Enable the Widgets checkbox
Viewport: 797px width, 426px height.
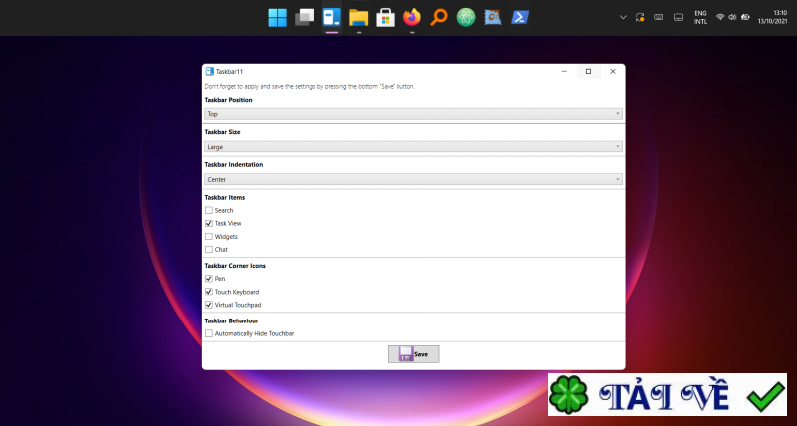(x=209, y=236)
